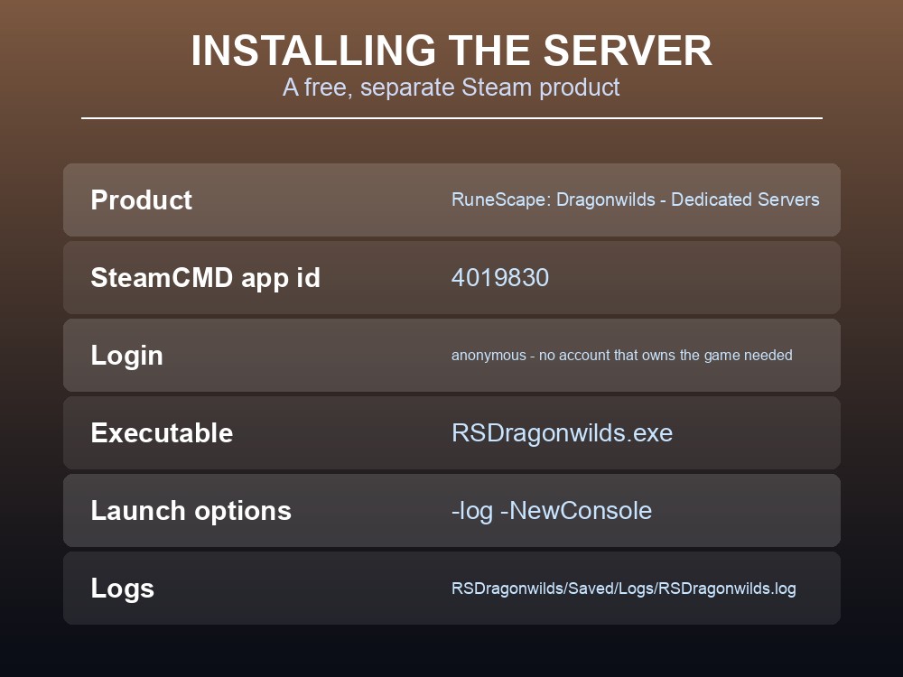This screenshot has width=903, height=677.
Task: Click the 'Product' label
Action: click(141, 200)
